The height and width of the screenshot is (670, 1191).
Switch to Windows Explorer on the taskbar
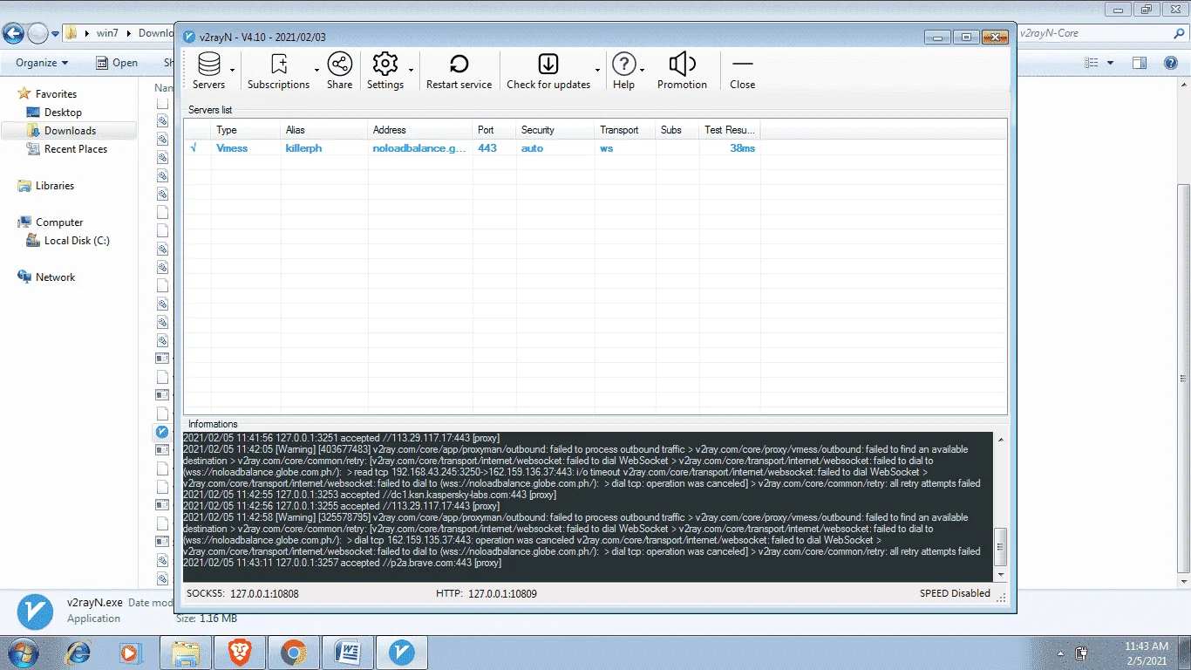pyautogui.click(x=186, y=653)
